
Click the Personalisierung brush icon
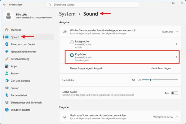7,59
